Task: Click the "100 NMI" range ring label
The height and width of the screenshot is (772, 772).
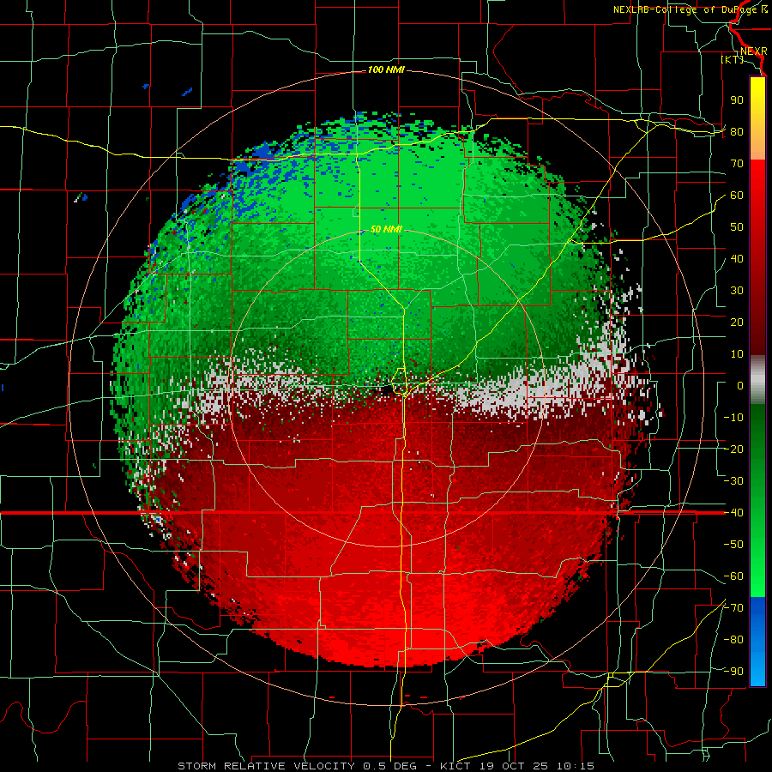Action: [386, 70]
